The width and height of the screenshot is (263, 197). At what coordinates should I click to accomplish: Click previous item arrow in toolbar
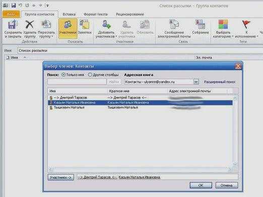point(34,6)
